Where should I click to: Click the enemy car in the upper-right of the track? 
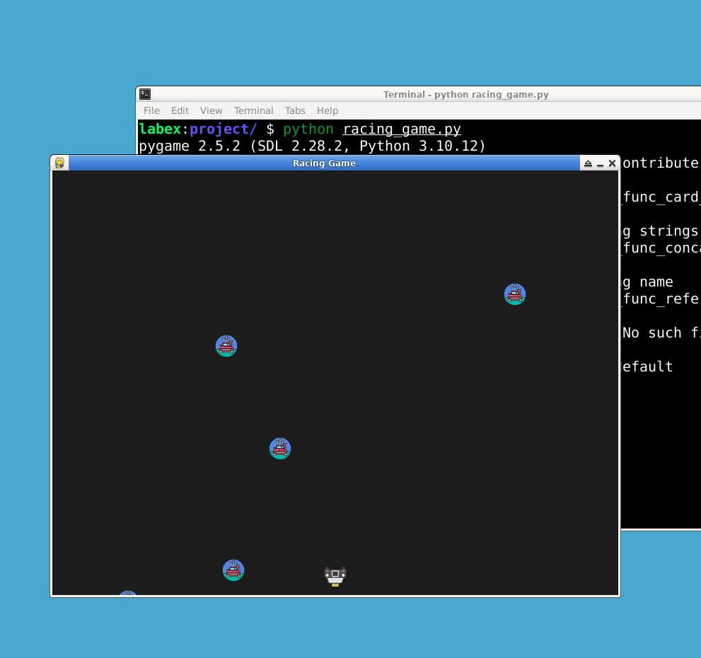tap(515, 294)
